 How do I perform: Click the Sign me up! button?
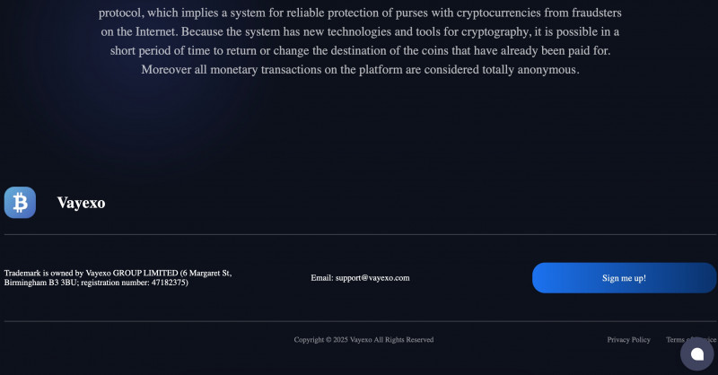(x=624, y=278)
